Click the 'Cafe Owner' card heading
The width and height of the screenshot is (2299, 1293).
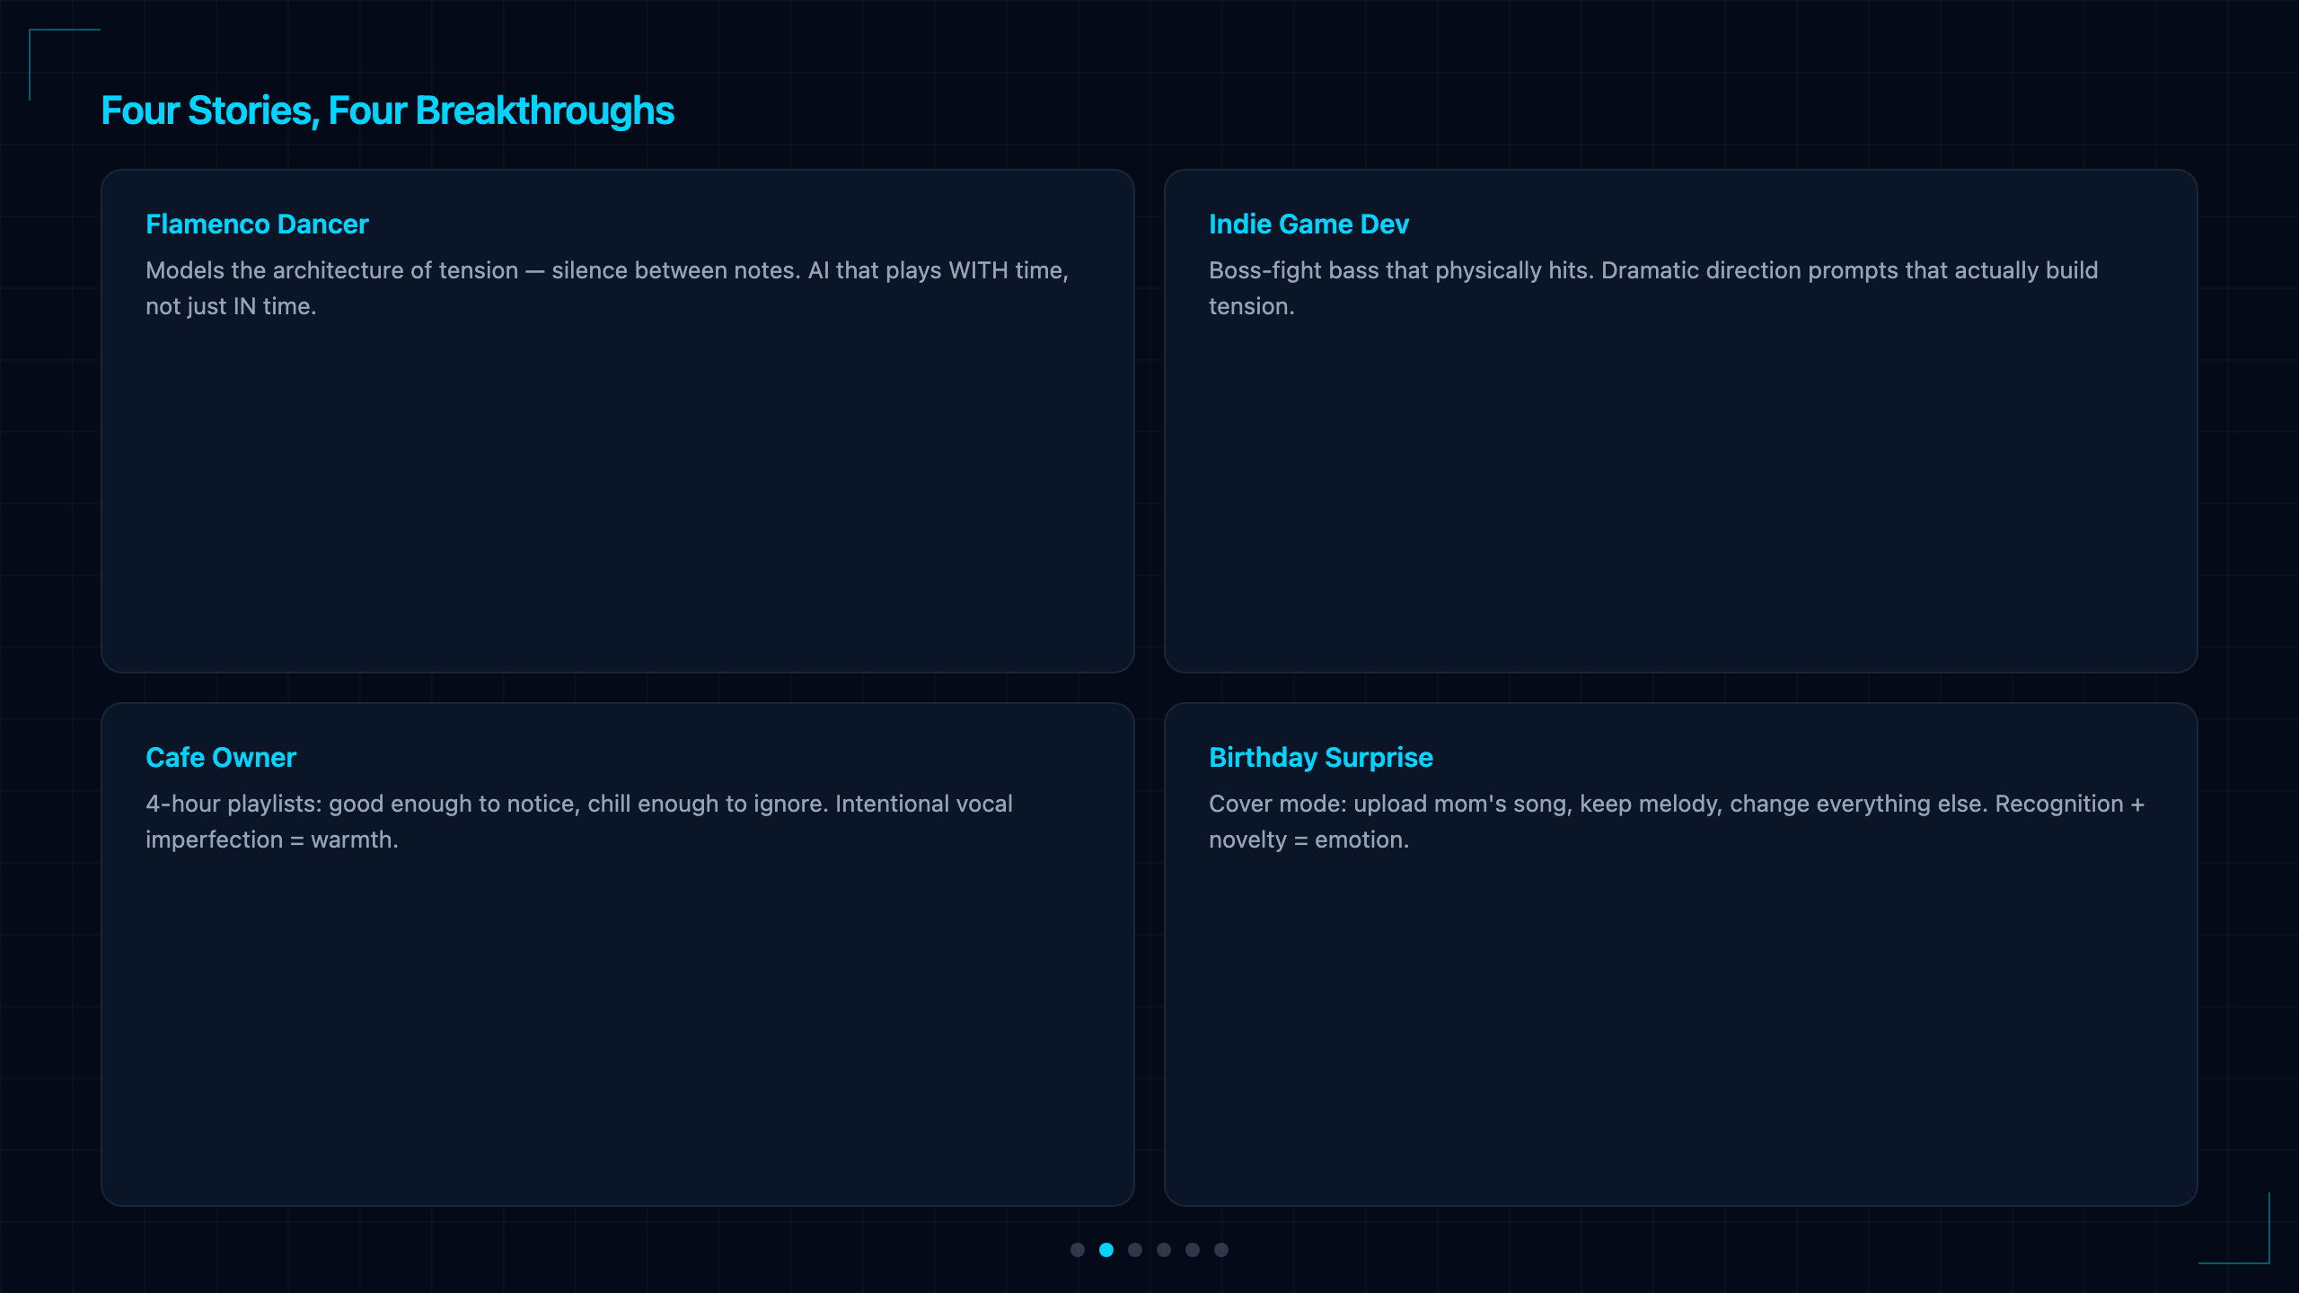point(221,758)
